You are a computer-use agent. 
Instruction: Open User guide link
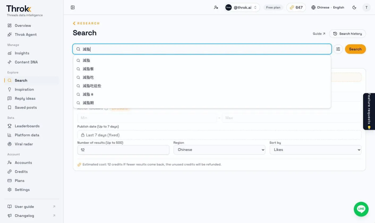click(x=32, y=207)
